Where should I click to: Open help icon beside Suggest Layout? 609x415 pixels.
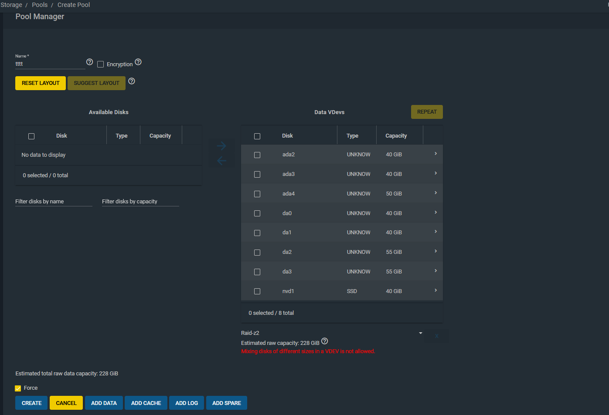[132, 81]
